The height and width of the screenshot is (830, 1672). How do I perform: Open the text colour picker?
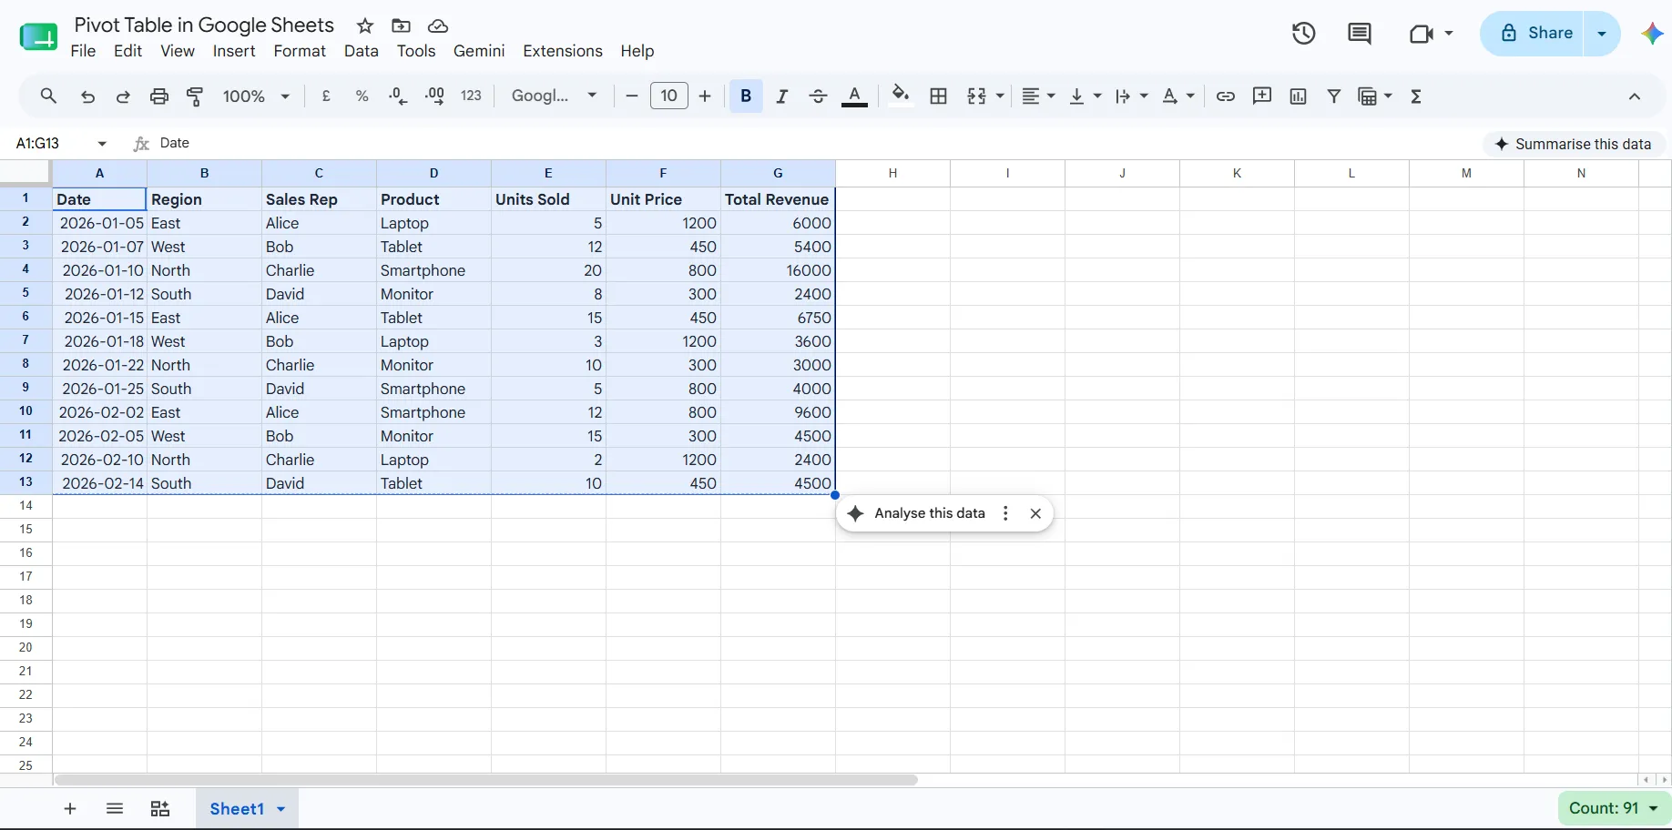click(x=854, y=96)
